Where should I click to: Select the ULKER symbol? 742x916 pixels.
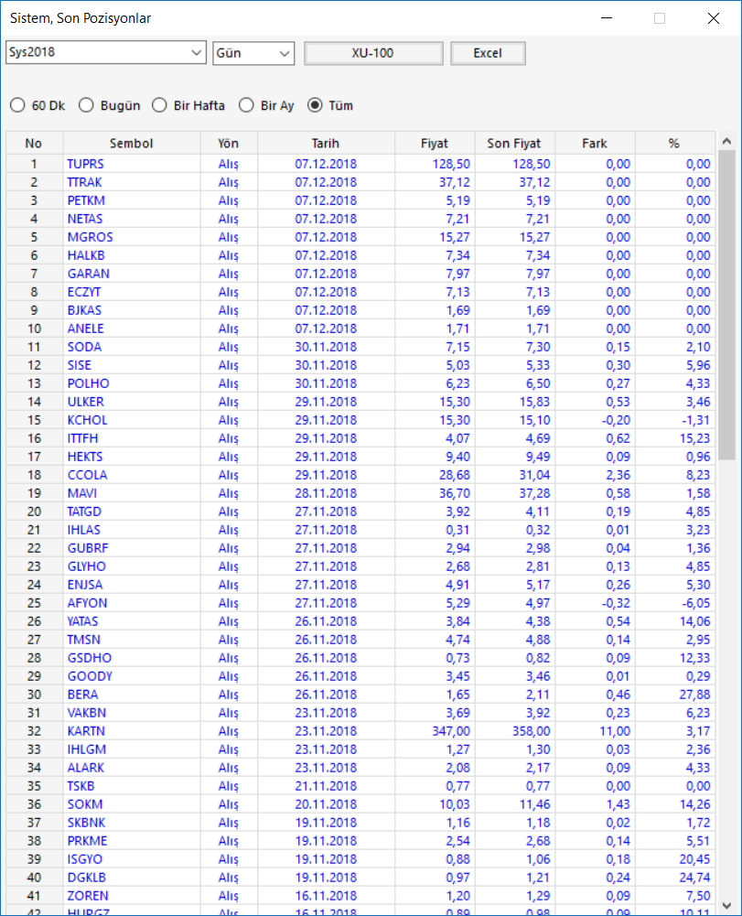pyautogui.click(x=85, y=402)
